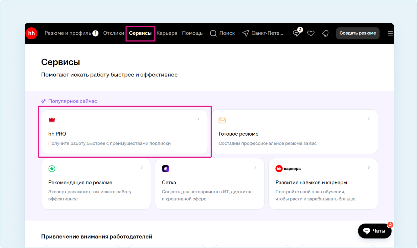
Task: Click Поиск search in the header
Action: pyautogui.click(x=222, y=33)
